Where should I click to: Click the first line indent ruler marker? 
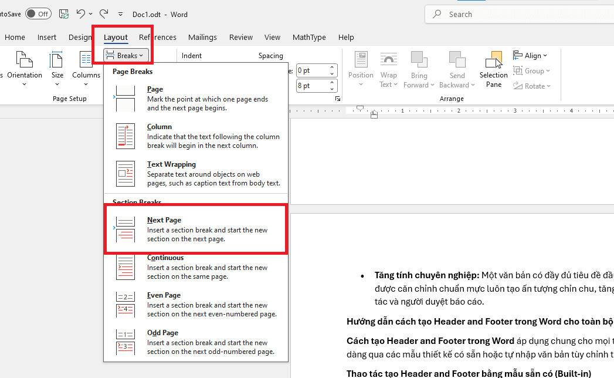point(360,108)
